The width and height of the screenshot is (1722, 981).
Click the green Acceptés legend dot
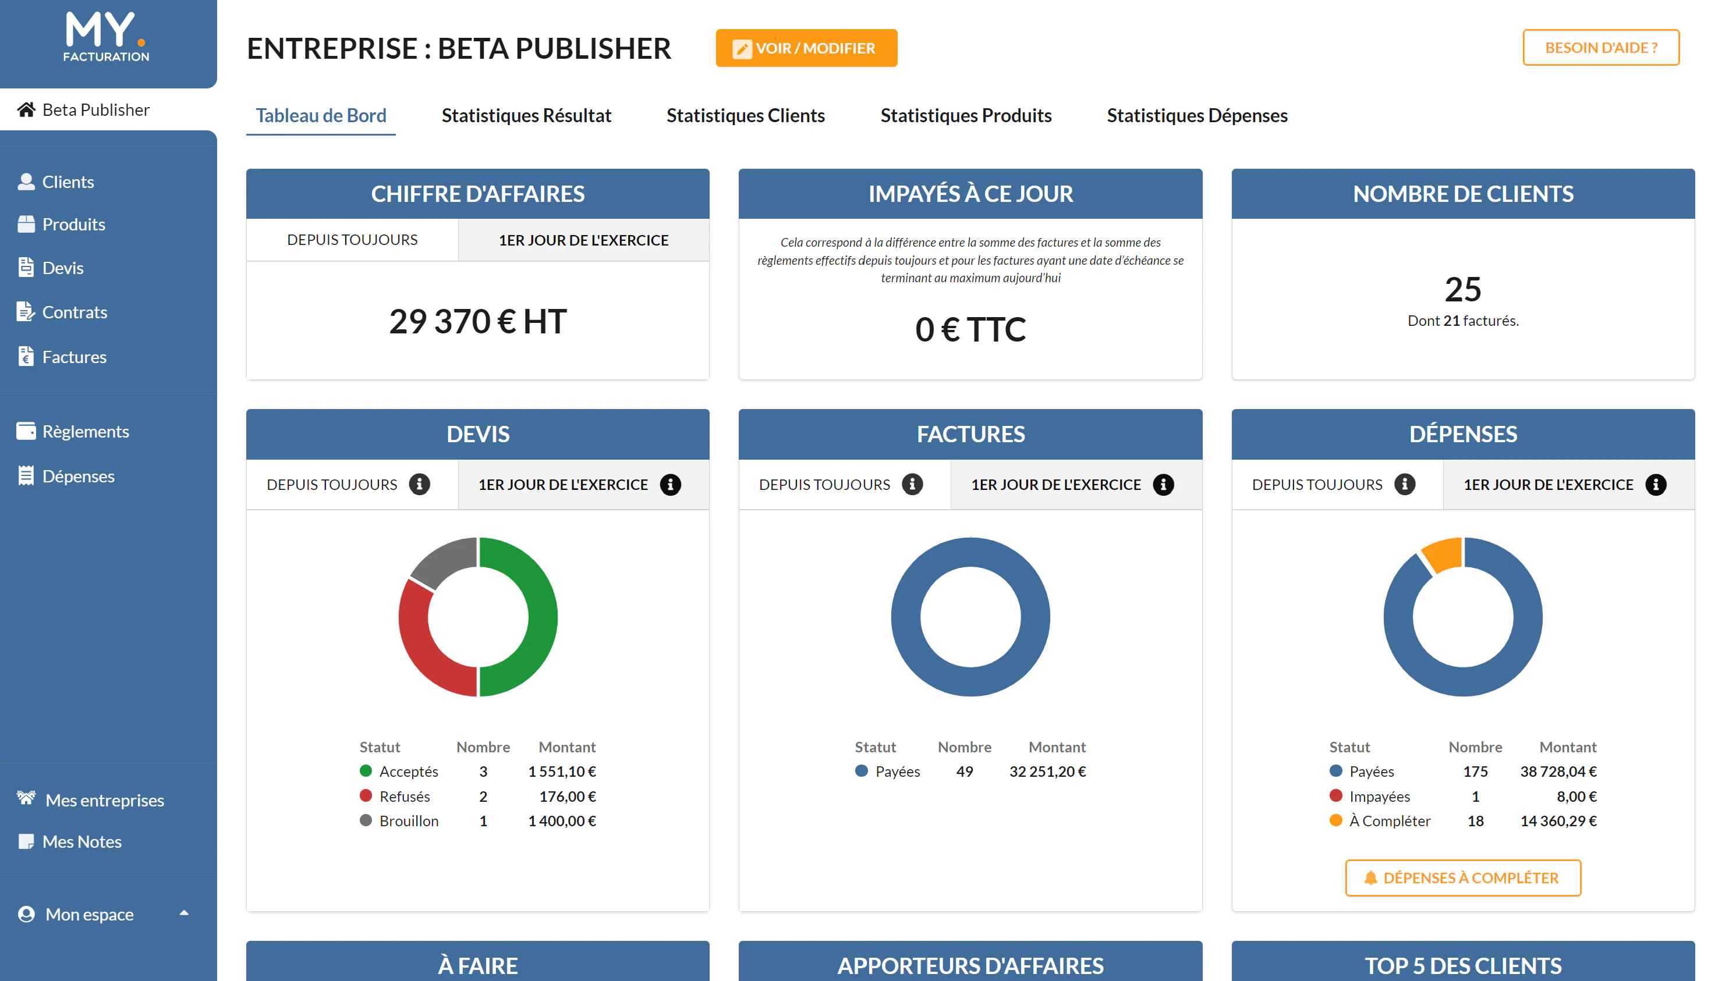coord(366,772)
